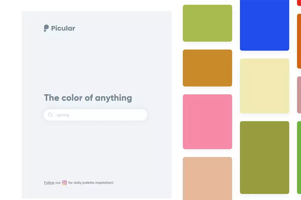The image size is (301, 200).
Task: Click the dusty rose edge swatch
Action: pos(299,95)
